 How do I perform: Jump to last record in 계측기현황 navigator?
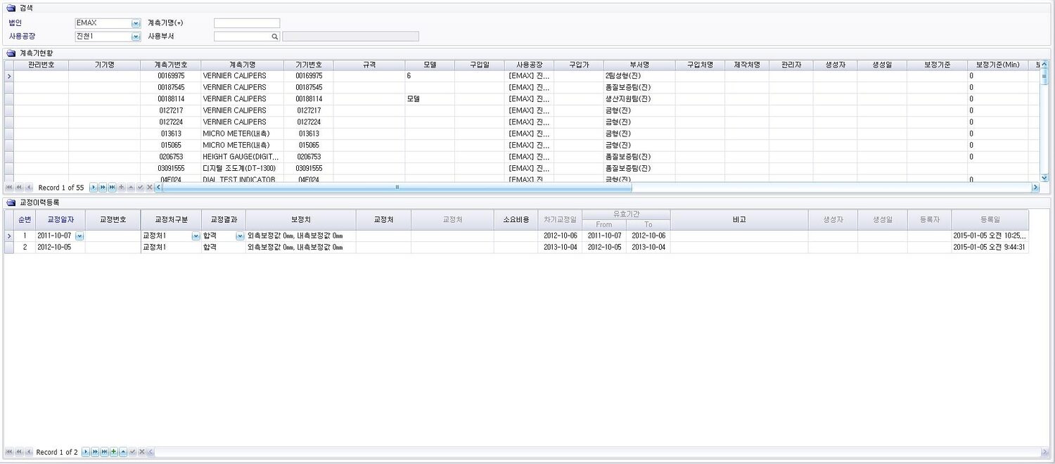point(112,188)
